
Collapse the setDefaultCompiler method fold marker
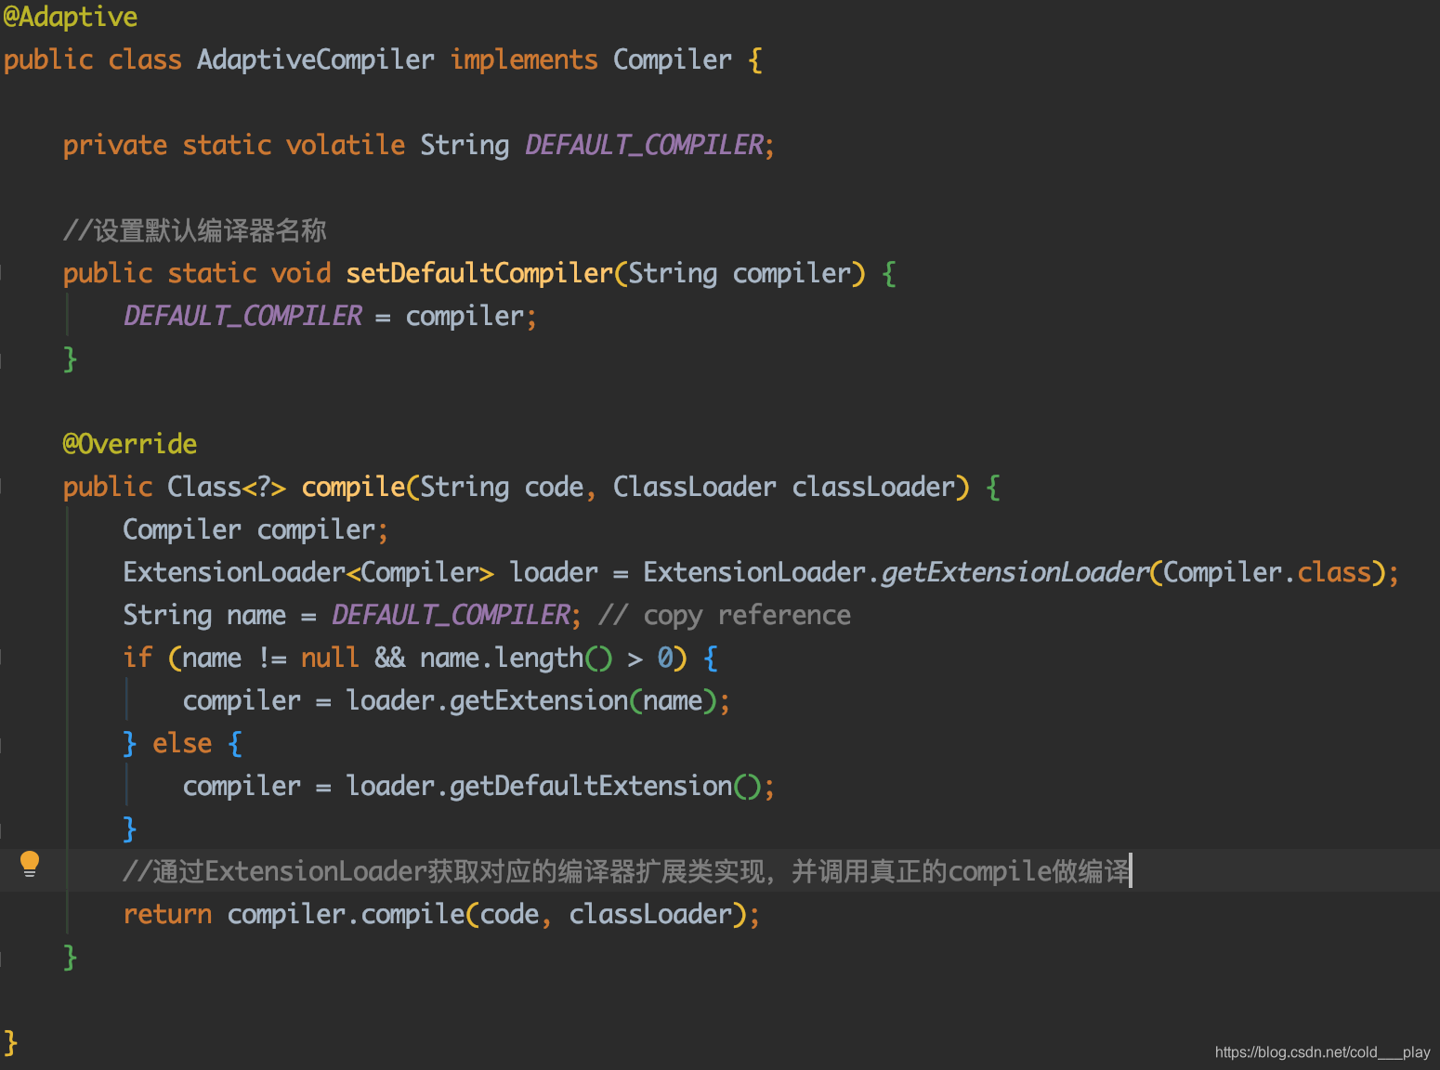click(x=2, y=273)
